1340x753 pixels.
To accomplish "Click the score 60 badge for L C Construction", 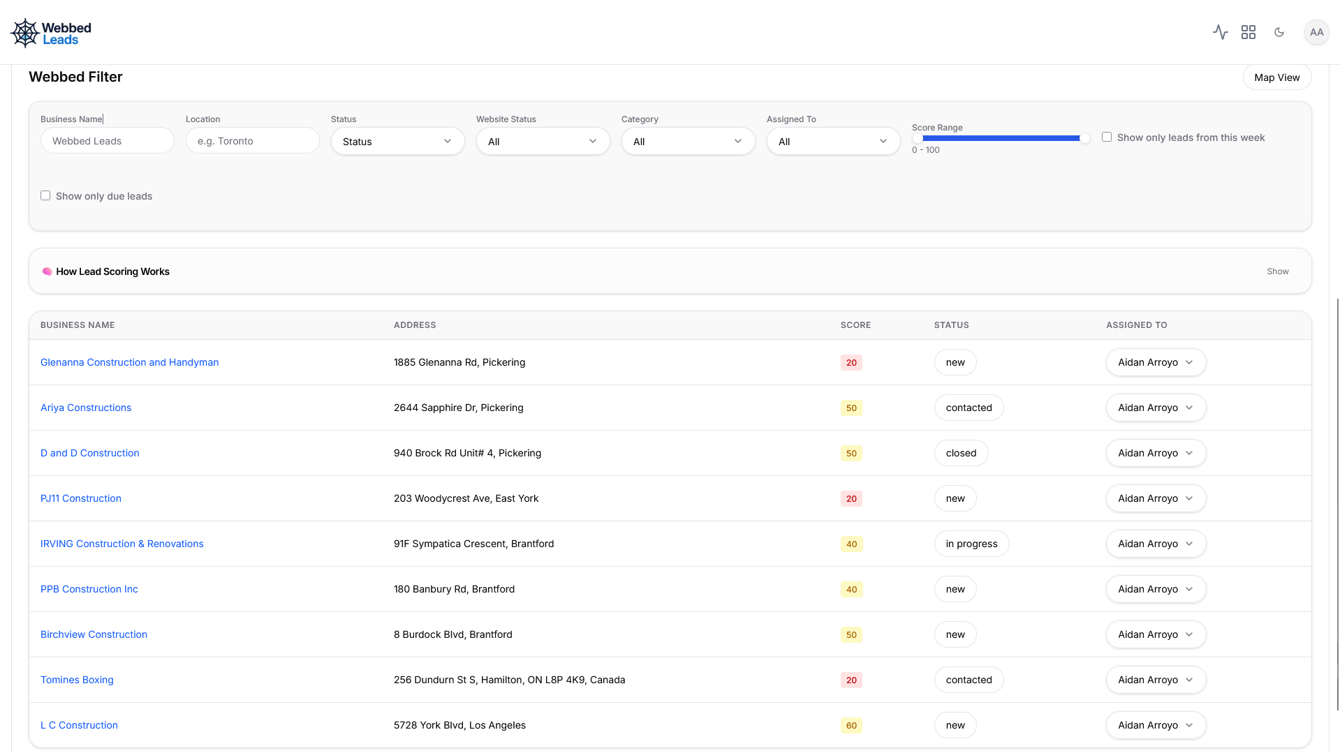I will point(851,725).
